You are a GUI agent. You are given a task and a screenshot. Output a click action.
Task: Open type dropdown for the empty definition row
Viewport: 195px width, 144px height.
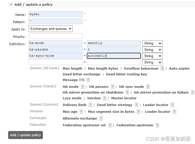pos(152,62)
